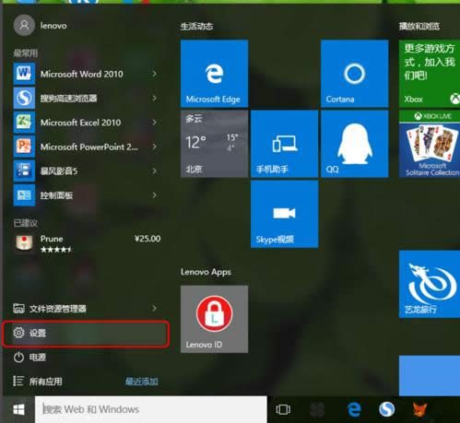This screenshot has height=423, width=460.
Task: Expand the 文件资源管理器 arrow
Action: (x=154, y=308)
